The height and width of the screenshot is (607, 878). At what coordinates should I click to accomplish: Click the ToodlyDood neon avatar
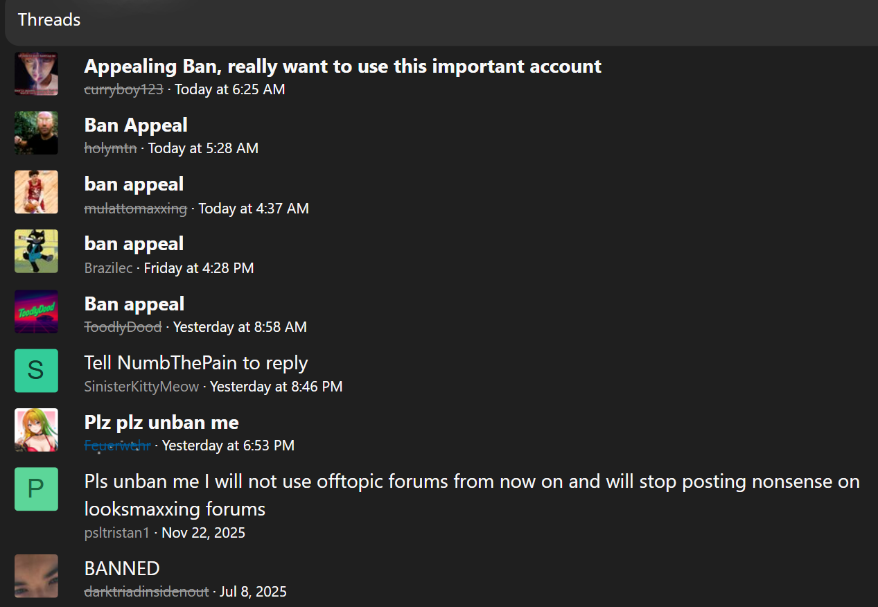tap(36, 311)
